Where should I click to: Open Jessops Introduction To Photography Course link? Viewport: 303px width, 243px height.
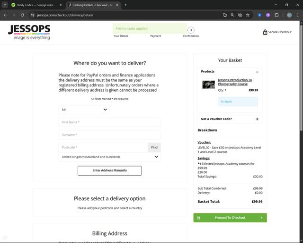(235, 82)
